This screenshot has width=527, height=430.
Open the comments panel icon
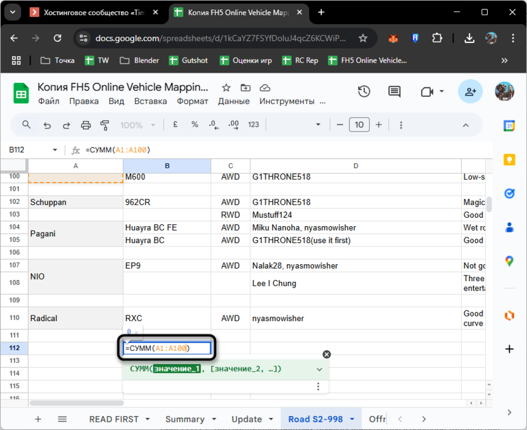(x=394, y=92)
